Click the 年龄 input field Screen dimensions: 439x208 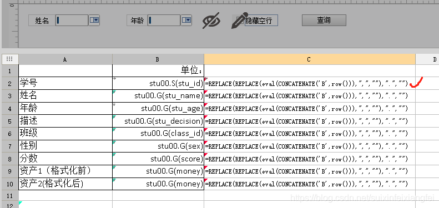(x=164, y=20)
